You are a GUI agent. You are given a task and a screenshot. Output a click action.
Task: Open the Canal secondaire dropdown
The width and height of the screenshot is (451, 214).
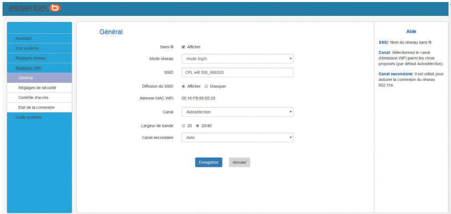pyautogui.click(x=237, y=138)
